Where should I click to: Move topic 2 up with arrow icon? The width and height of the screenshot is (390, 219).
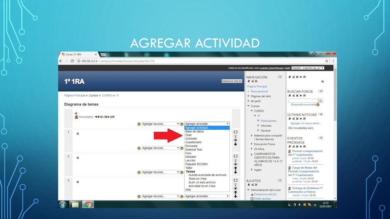[235, 168]
